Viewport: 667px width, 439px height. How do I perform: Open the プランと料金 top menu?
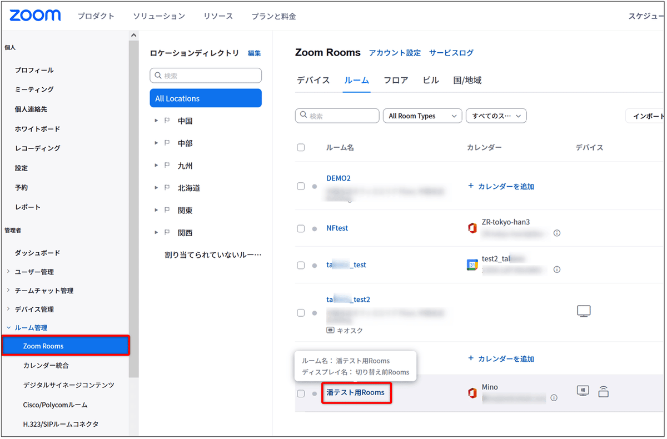pyautogui.click(x=273, y=16)
